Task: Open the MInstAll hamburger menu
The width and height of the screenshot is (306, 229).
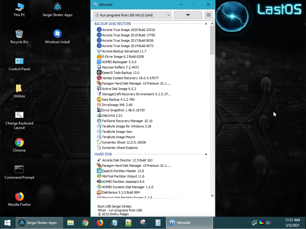Action: [x=209, y=15]
